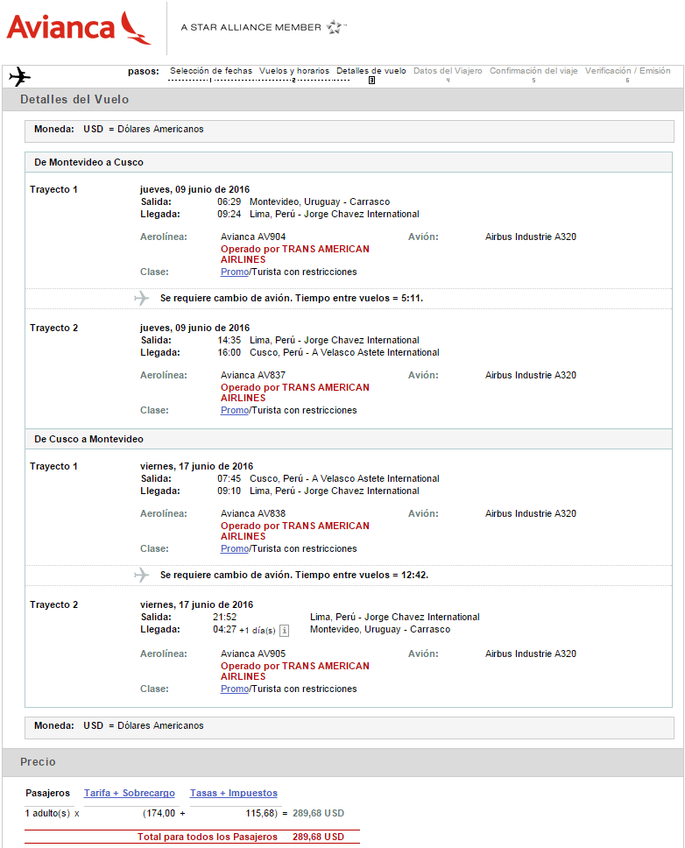This screenshot has height=848, width=685.
Task: Select the Detalles de vuelo step
Action: pos(371,71)
